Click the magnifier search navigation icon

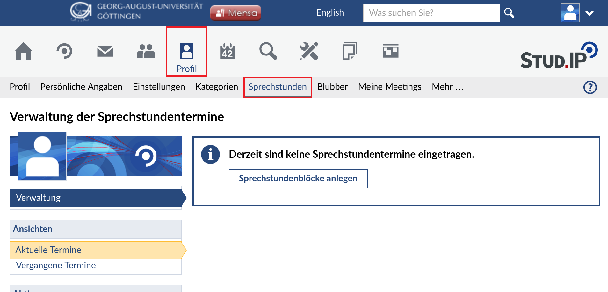click(x=268, y=51)
